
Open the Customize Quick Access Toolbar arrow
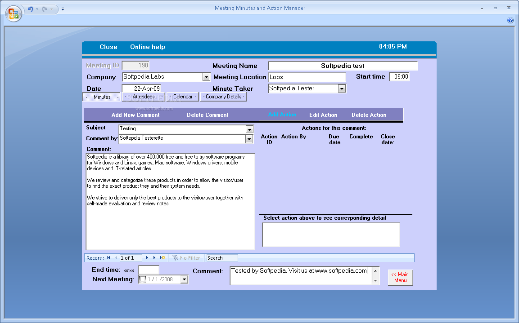click(63, 9)
